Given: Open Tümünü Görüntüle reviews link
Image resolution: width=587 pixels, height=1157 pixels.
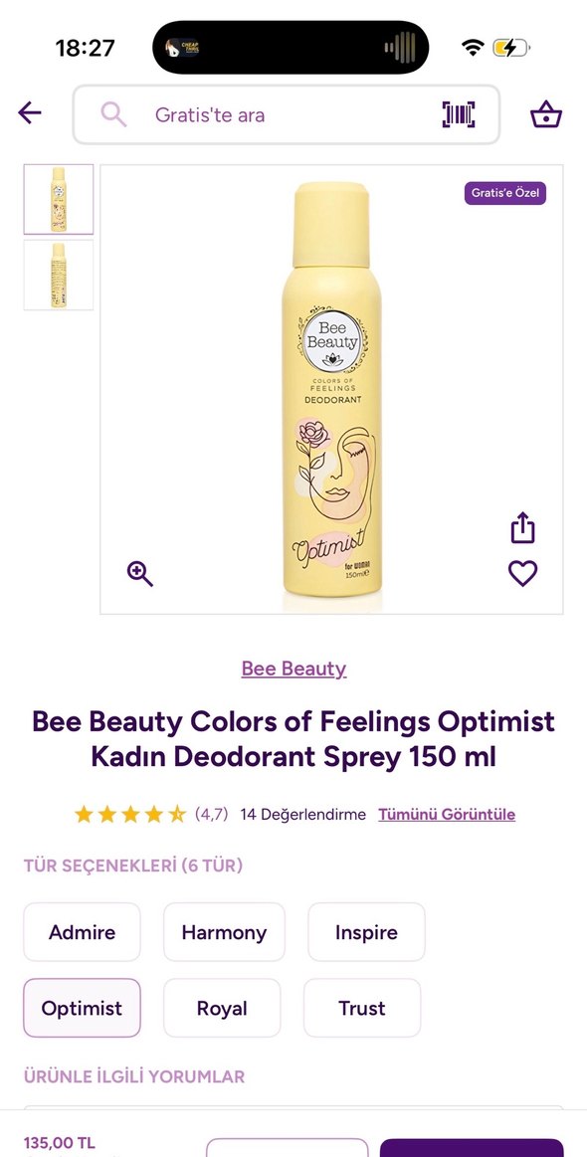Looking at the screenshot, I should (x=447, y=815).
